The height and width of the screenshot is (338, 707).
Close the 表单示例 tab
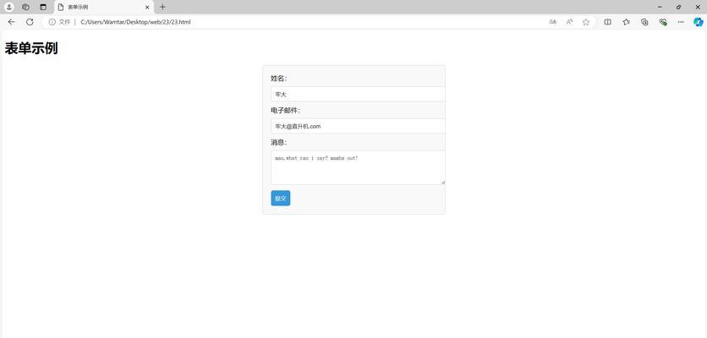pyautogui.click(x=147, y=8)
